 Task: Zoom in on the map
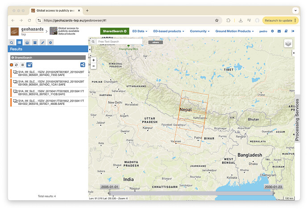(x=93, y=60)
